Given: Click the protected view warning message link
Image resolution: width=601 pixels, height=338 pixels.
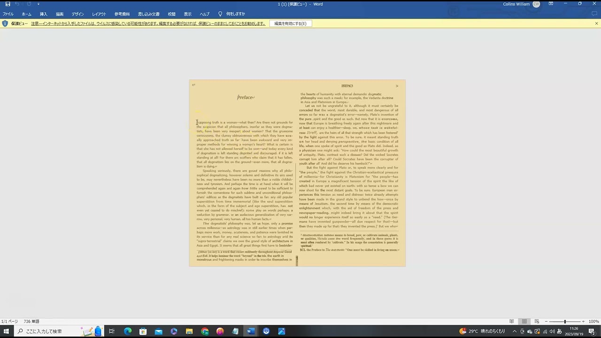Looking at the screenshot, I should 148,23.
